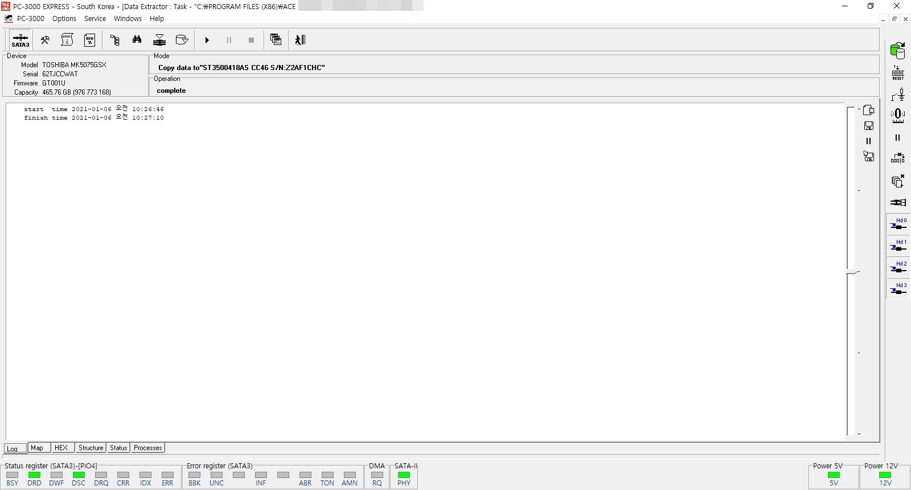Click the model text TOSHIBA MK5075GSX
The image size is (911, 490).
point(74,65)
